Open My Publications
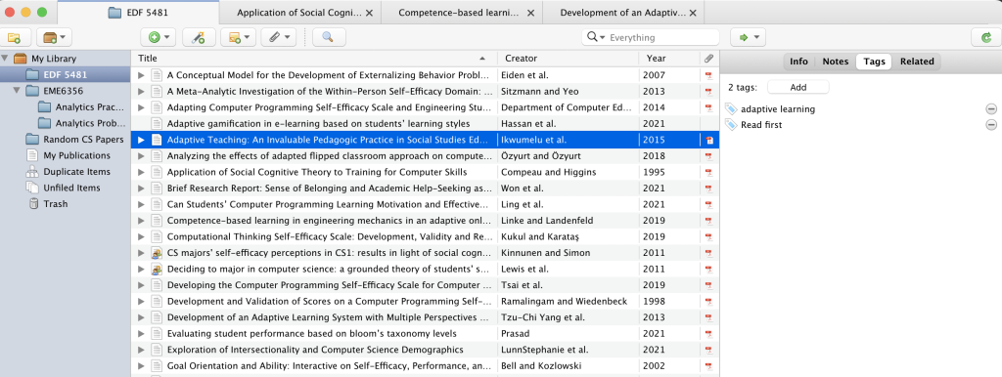Screen dimensions: 1002x377 [x=76, y=155]
